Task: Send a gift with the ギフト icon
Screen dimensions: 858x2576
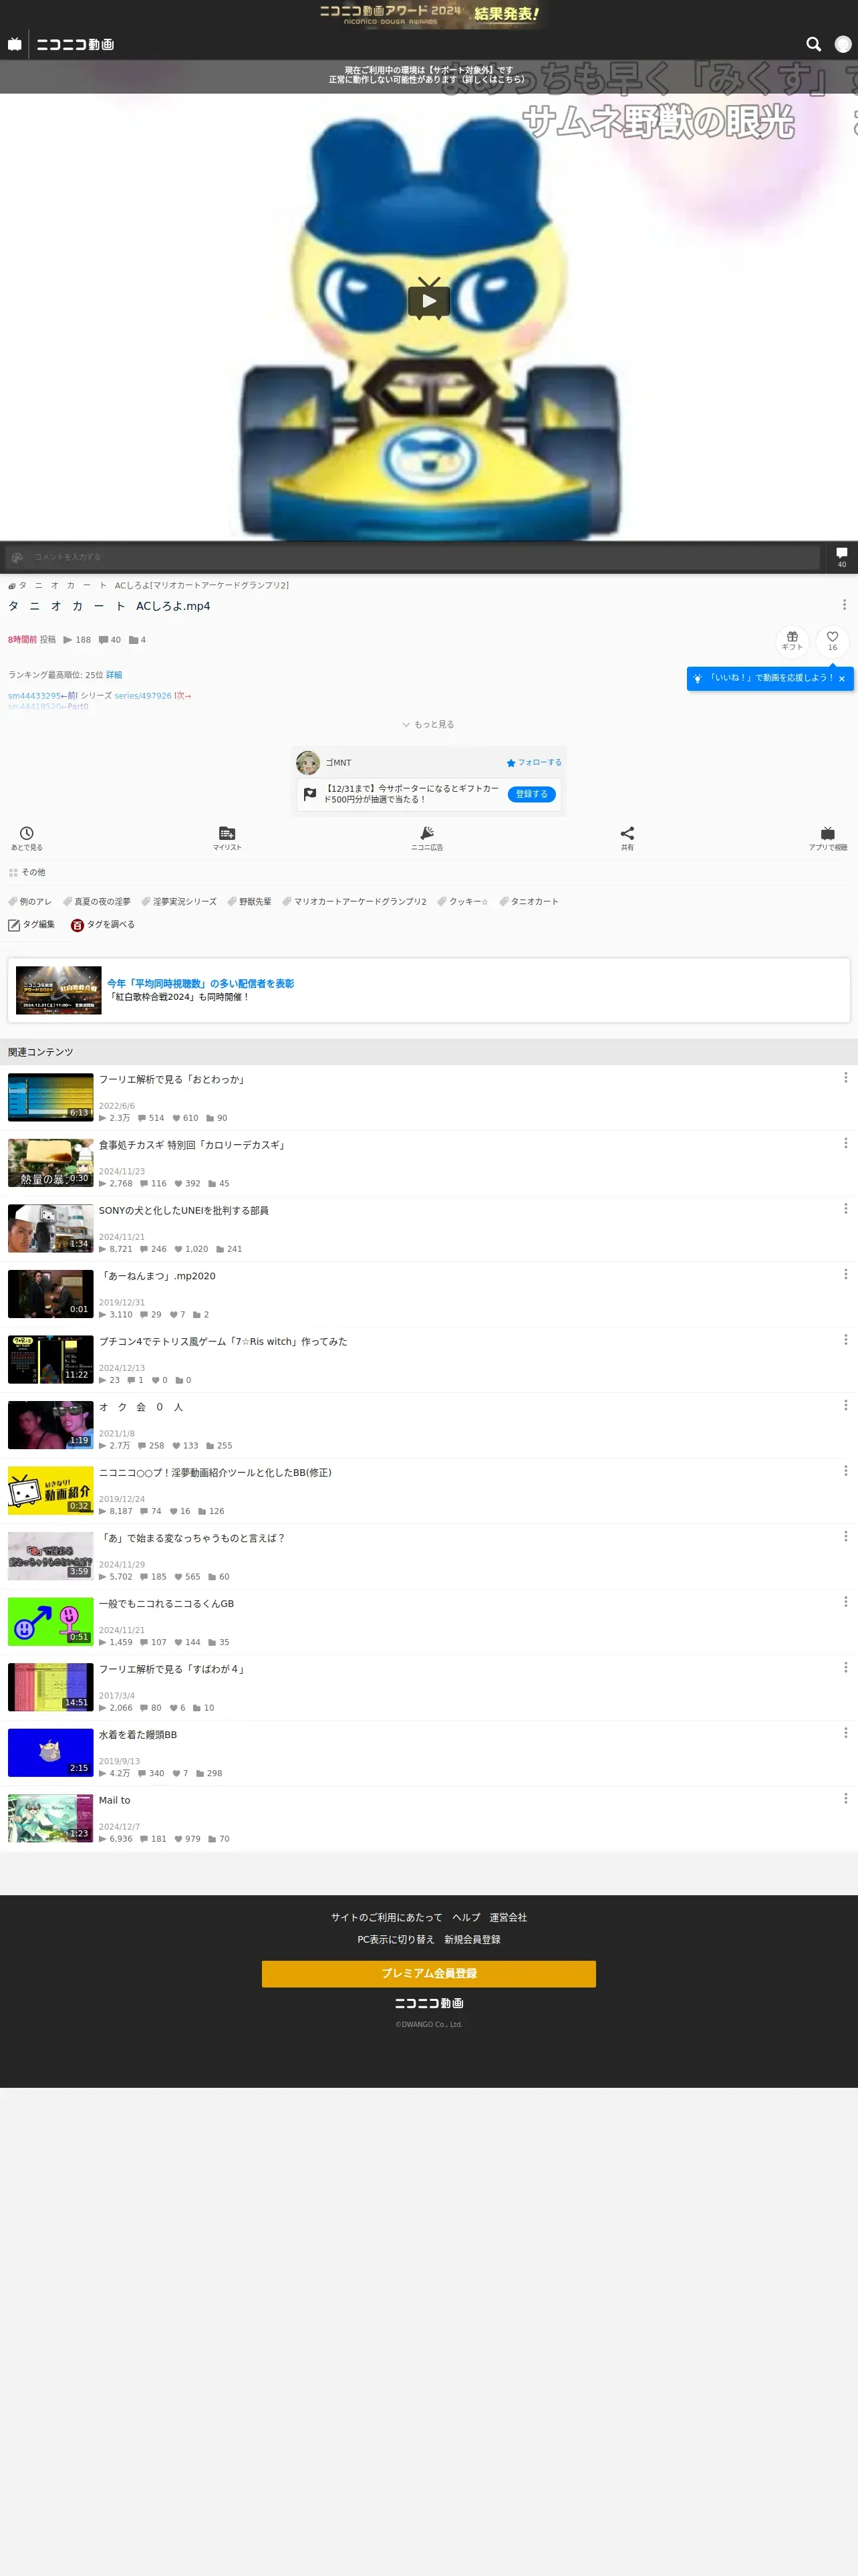Action: [792, 640]
